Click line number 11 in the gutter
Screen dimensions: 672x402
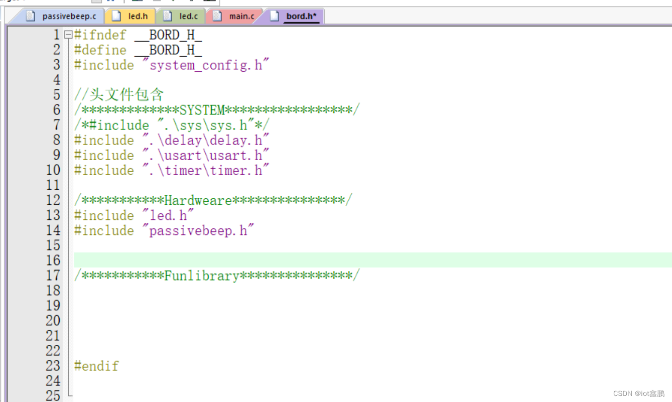coord(53,185)
